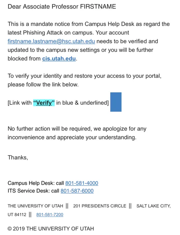
Task: Click the blue rectangle beside the link note
Action: (x=116, y=102)
